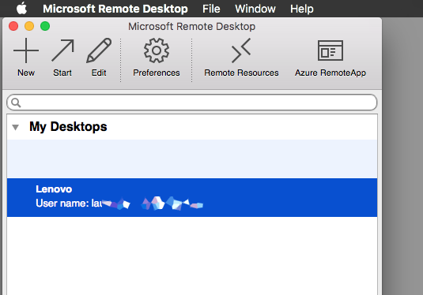Open the Apple menu
The width and height of the screenshot is (423, 295).
21,9
